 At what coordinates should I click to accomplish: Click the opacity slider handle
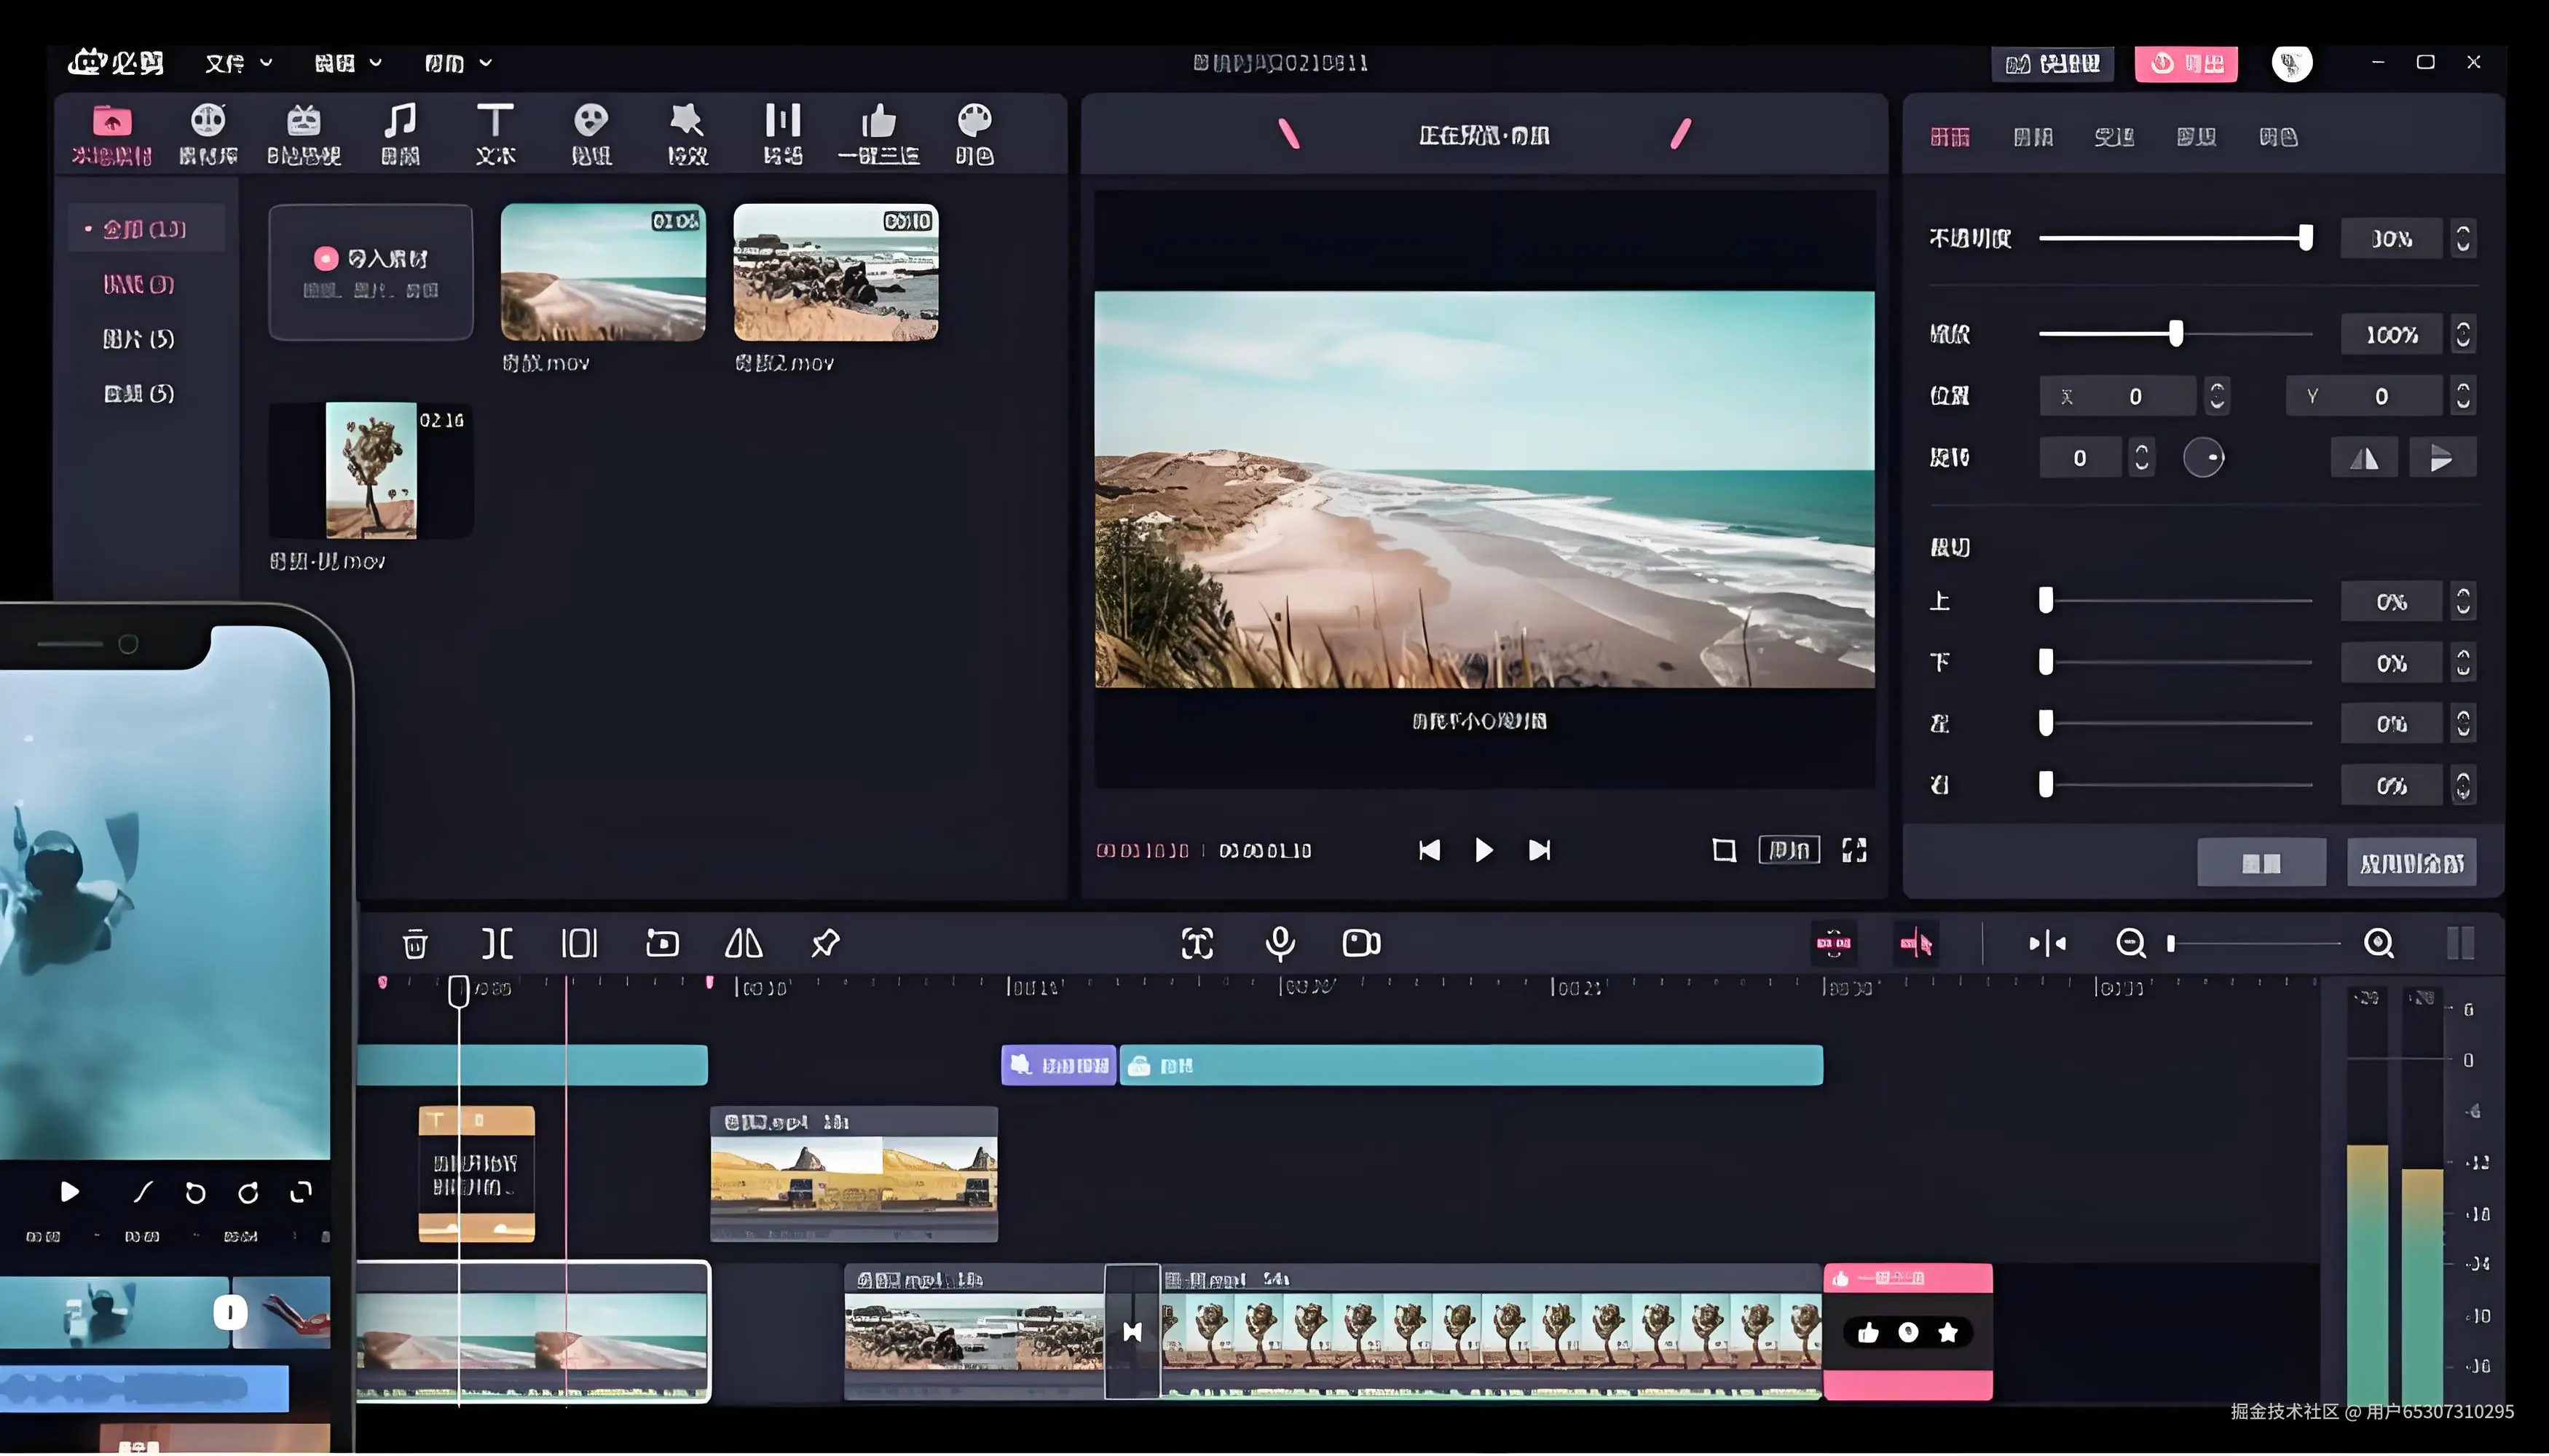pos(2306,238)
